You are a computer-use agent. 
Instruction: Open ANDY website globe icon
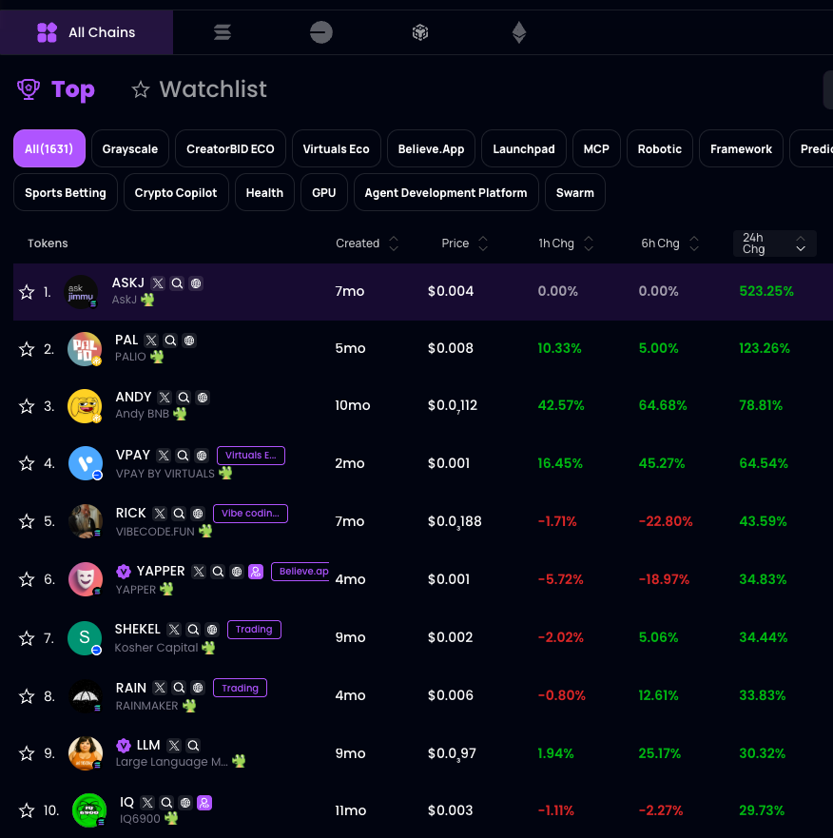pyautogui.click(x=203, y=398)
